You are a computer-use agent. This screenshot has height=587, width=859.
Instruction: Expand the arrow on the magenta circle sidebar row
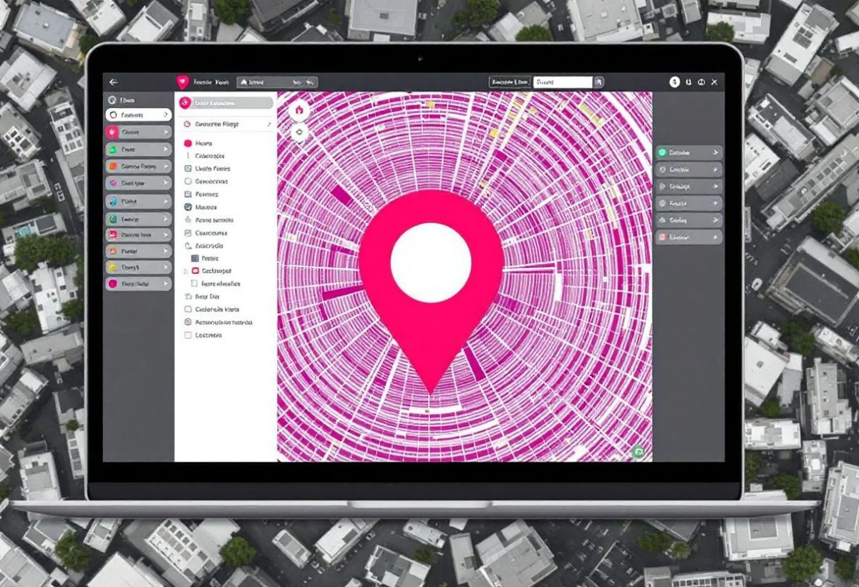[165, 284]
